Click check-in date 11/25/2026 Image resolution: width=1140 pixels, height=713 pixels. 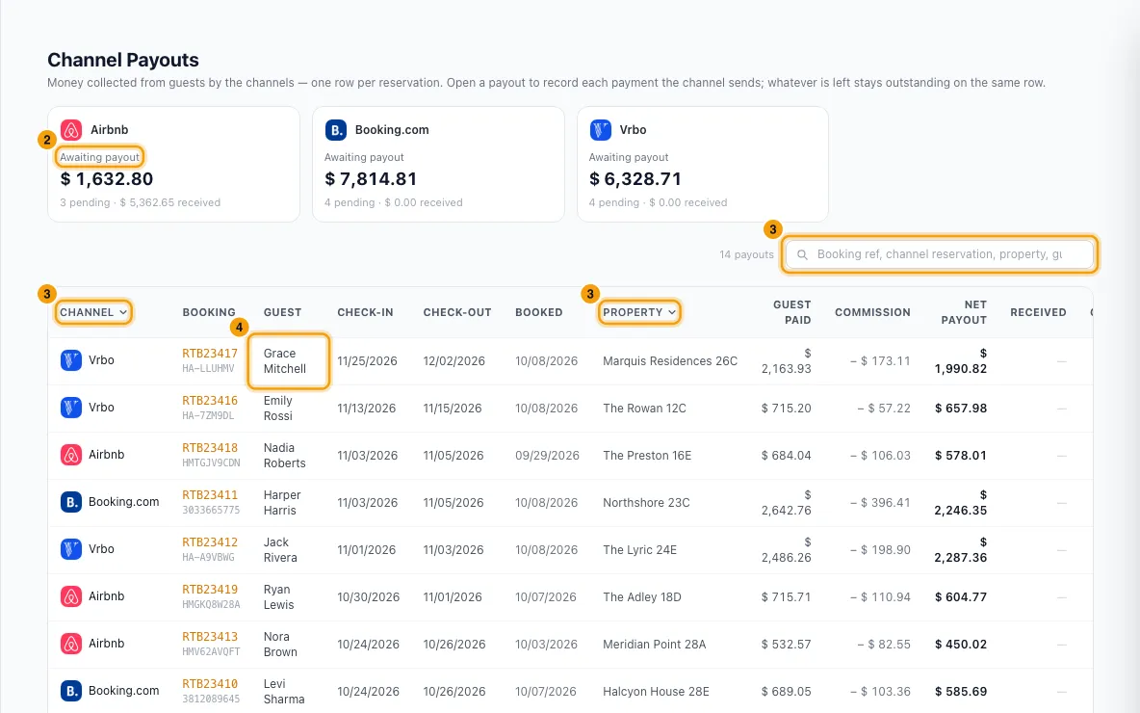click(367, 361)
